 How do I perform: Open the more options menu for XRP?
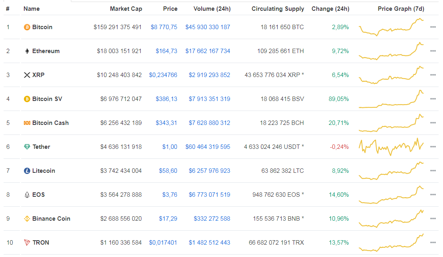click(x=433, y=75)
